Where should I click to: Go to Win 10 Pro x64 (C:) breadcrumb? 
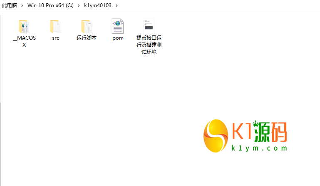pyautogui.click(x=50, y=5)
